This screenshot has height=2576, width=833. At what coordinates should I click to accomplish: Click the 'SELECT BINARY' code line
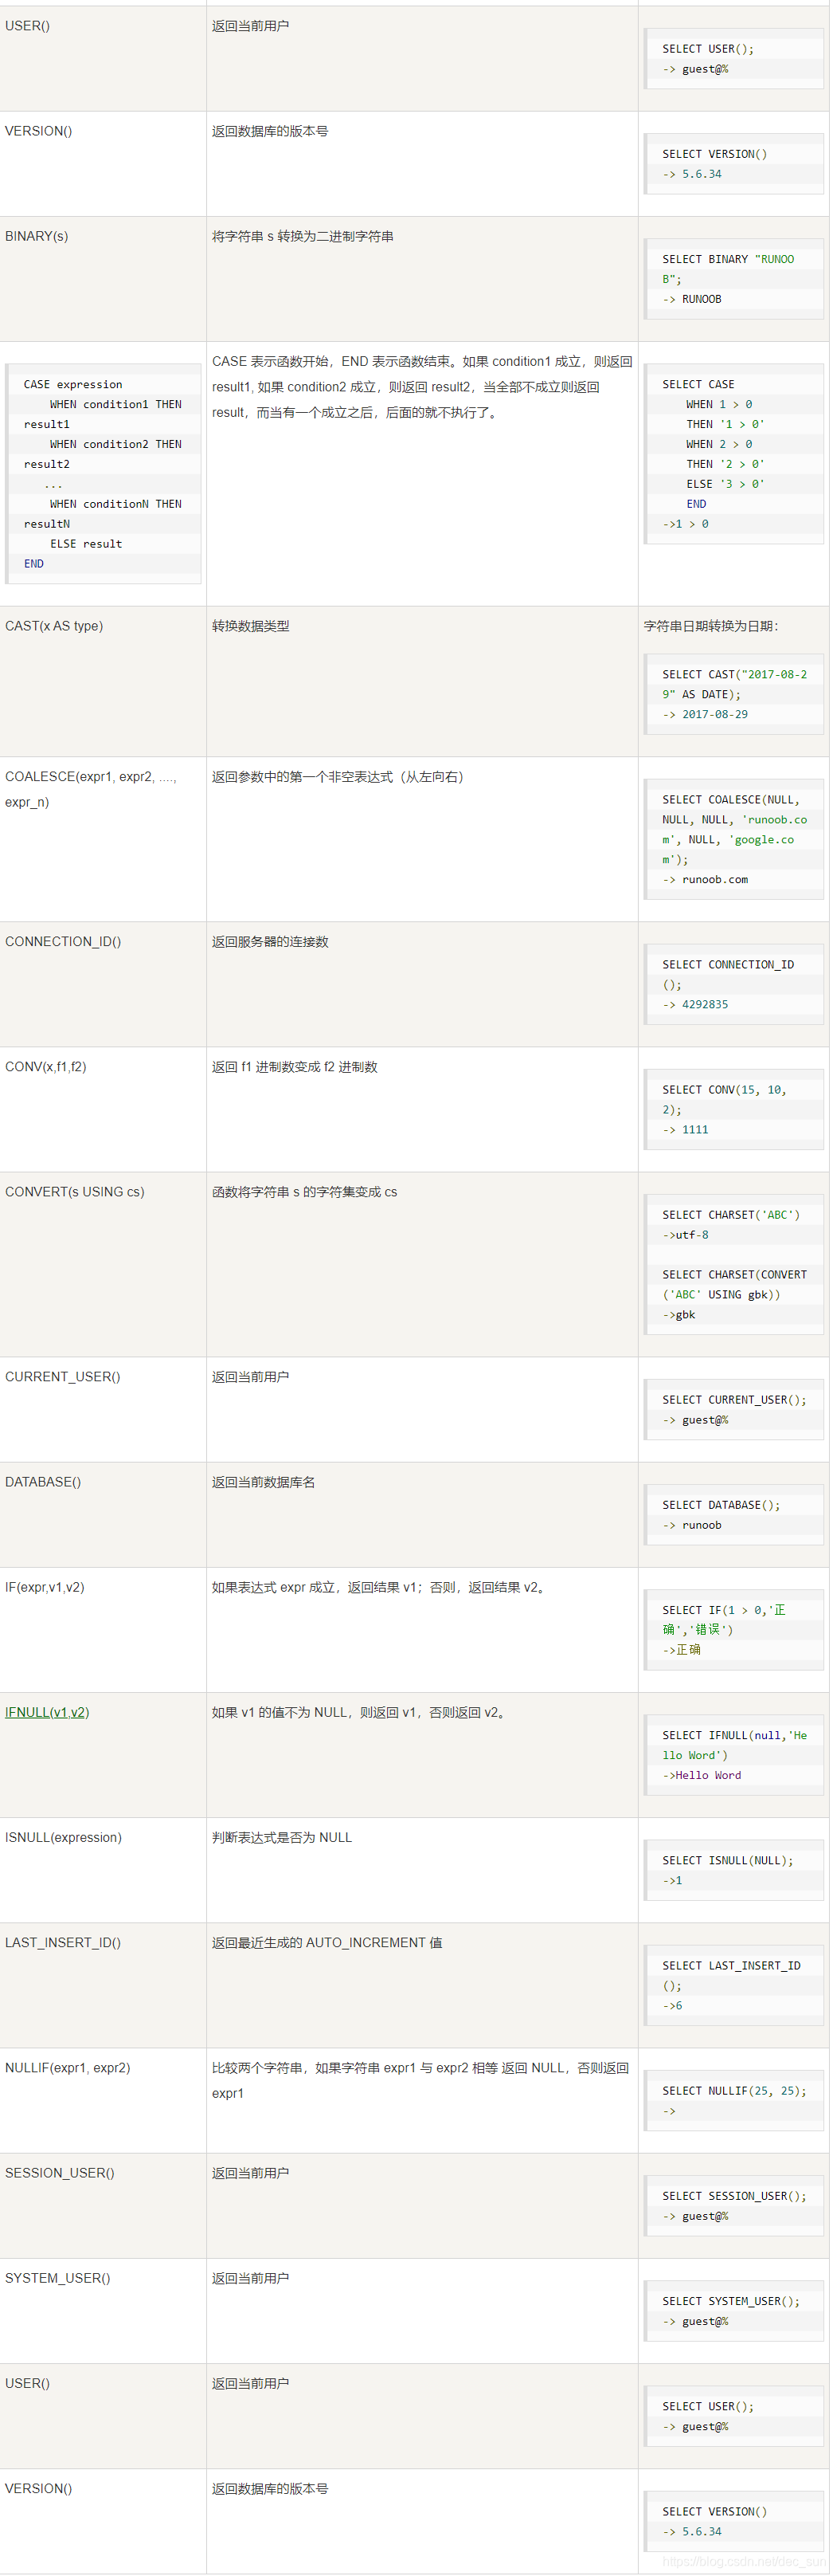[x=728, y=259]
